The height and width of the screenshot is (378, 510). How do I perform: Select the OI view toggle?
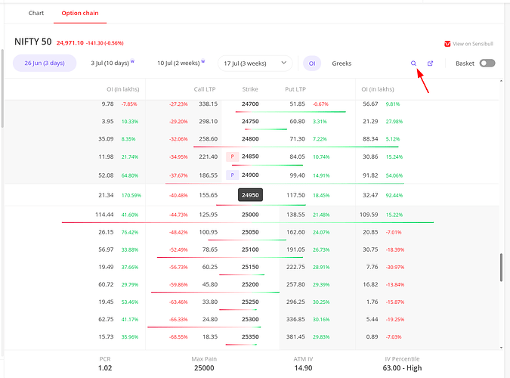(x=310, y=64)
